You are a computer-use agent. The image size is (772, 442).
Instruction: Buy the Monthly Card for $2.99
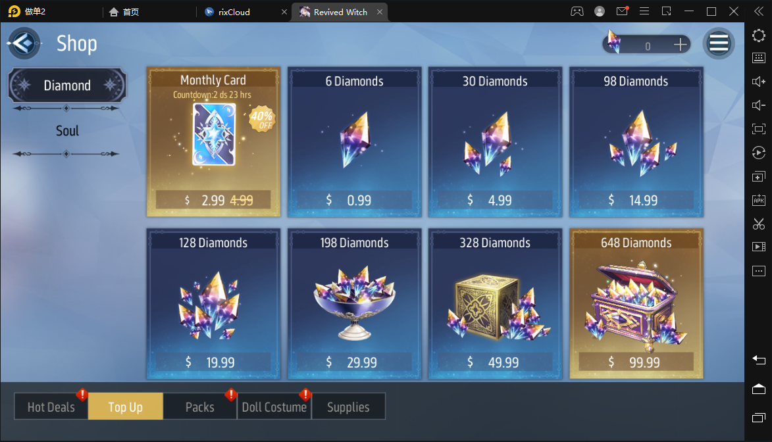click(213, 142)
